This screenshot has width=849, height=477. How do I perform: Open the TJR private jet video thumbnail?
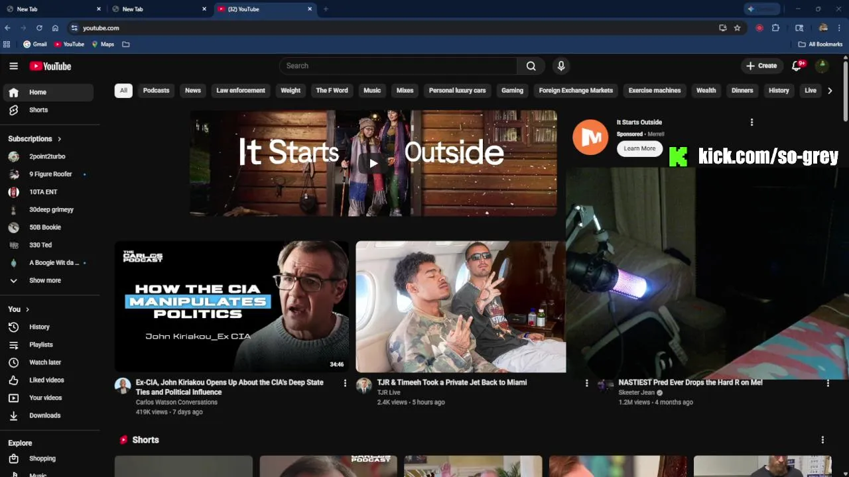(461, 306)
